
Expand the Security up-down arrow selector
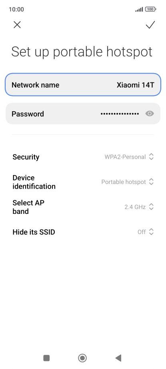(x=152, y=157)
